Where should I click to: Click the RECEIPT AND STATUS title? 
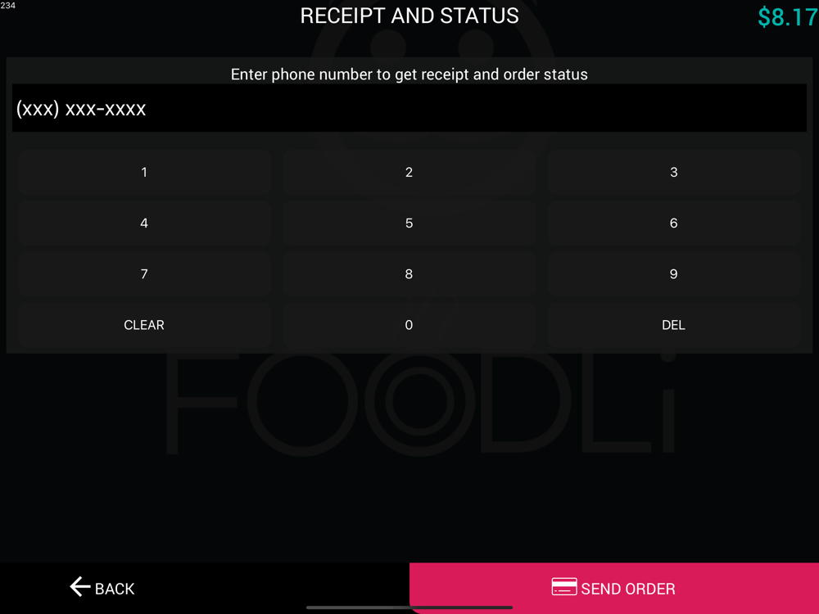pos(409,16)
